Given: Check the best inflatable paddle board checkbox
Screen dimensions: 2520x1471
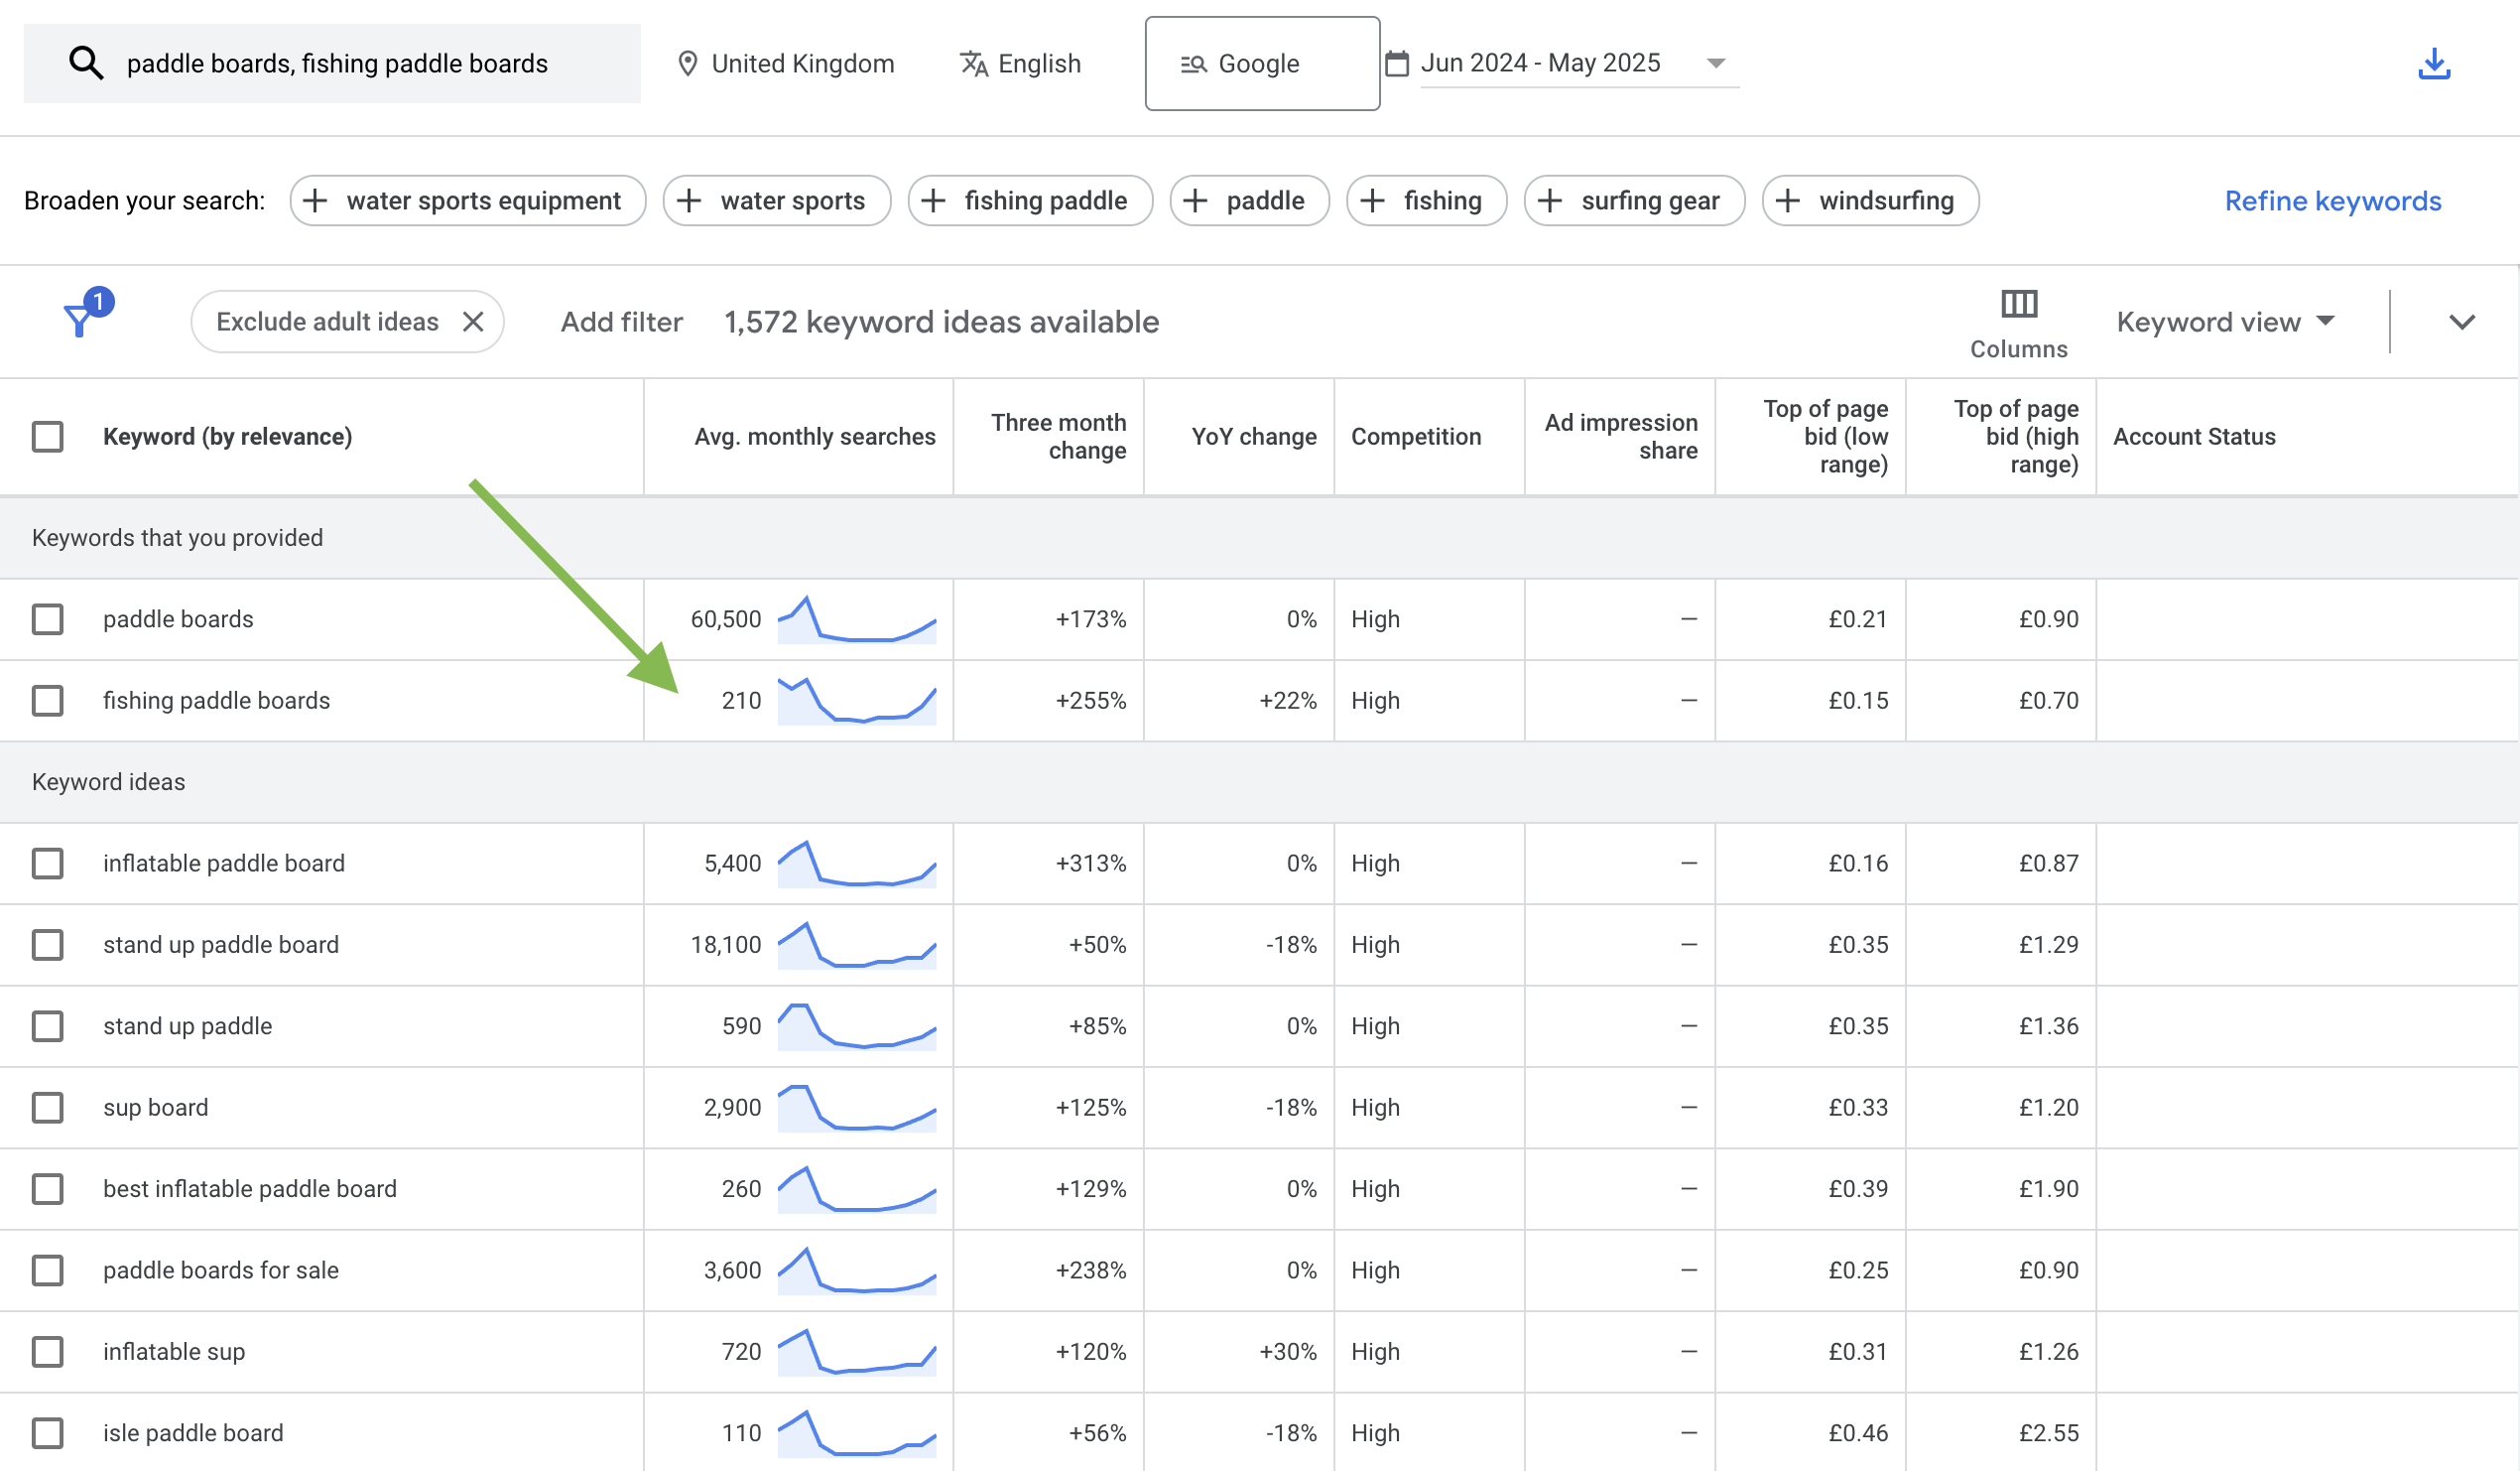Looking at the screenshot, I should [x=47, y=1189].
